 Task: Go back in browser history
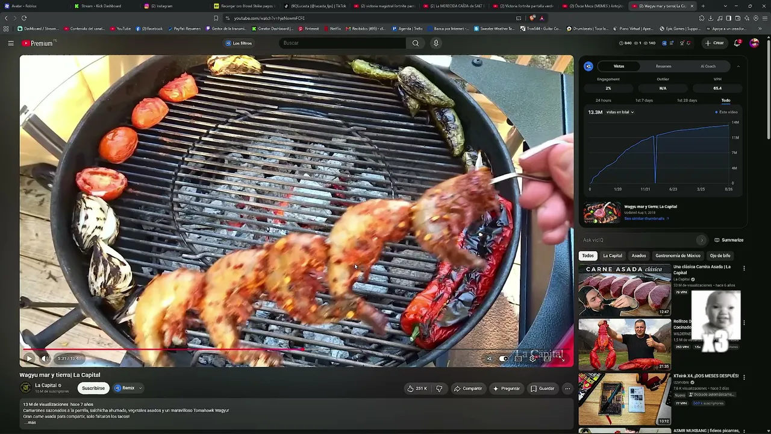click(7, 18)
